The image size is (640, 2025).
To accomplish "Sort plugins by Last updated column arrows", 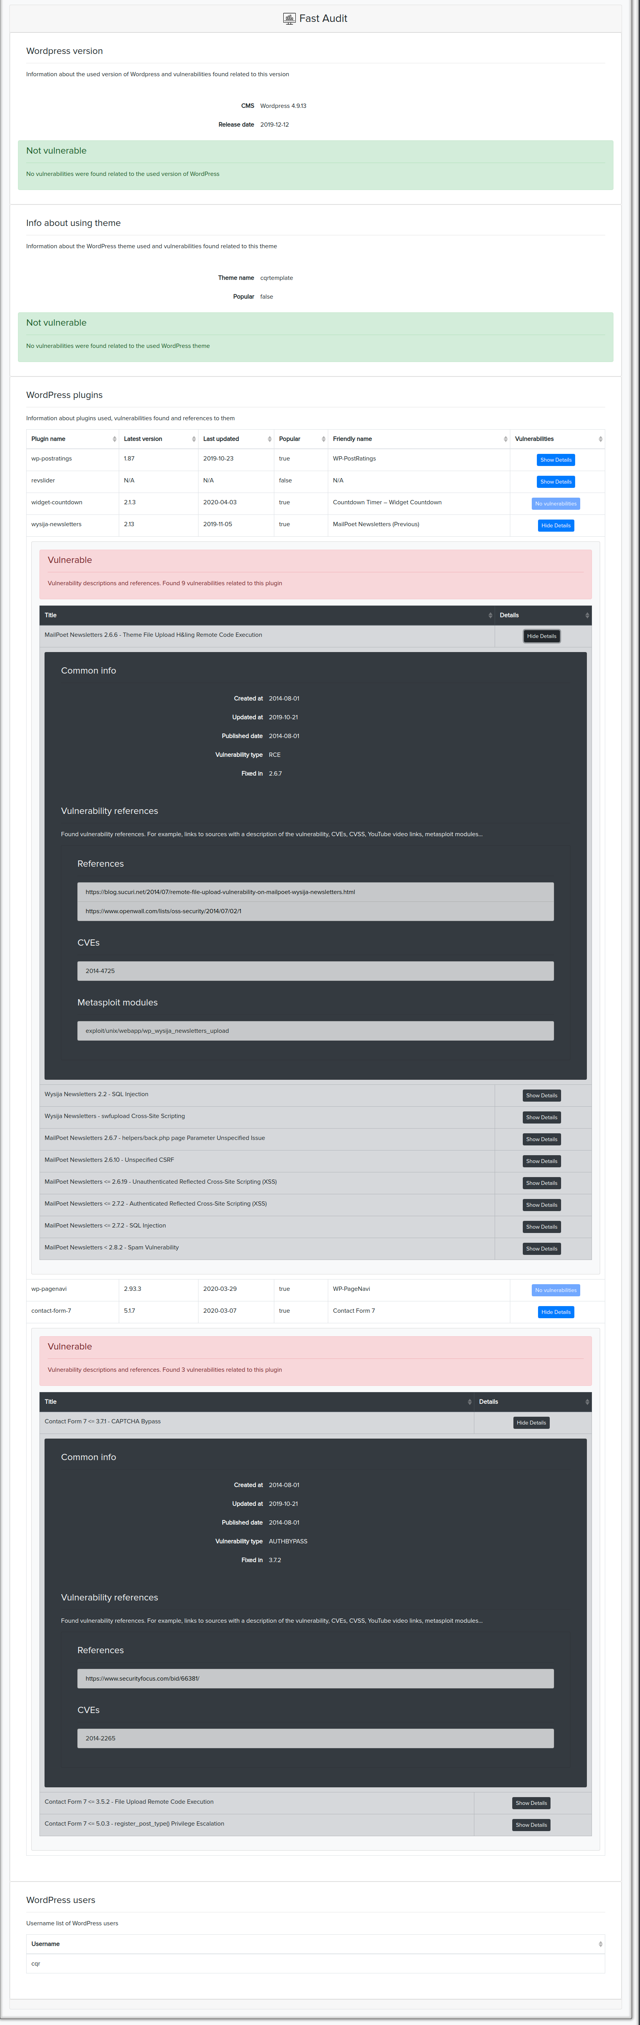I will coord(269,439).
